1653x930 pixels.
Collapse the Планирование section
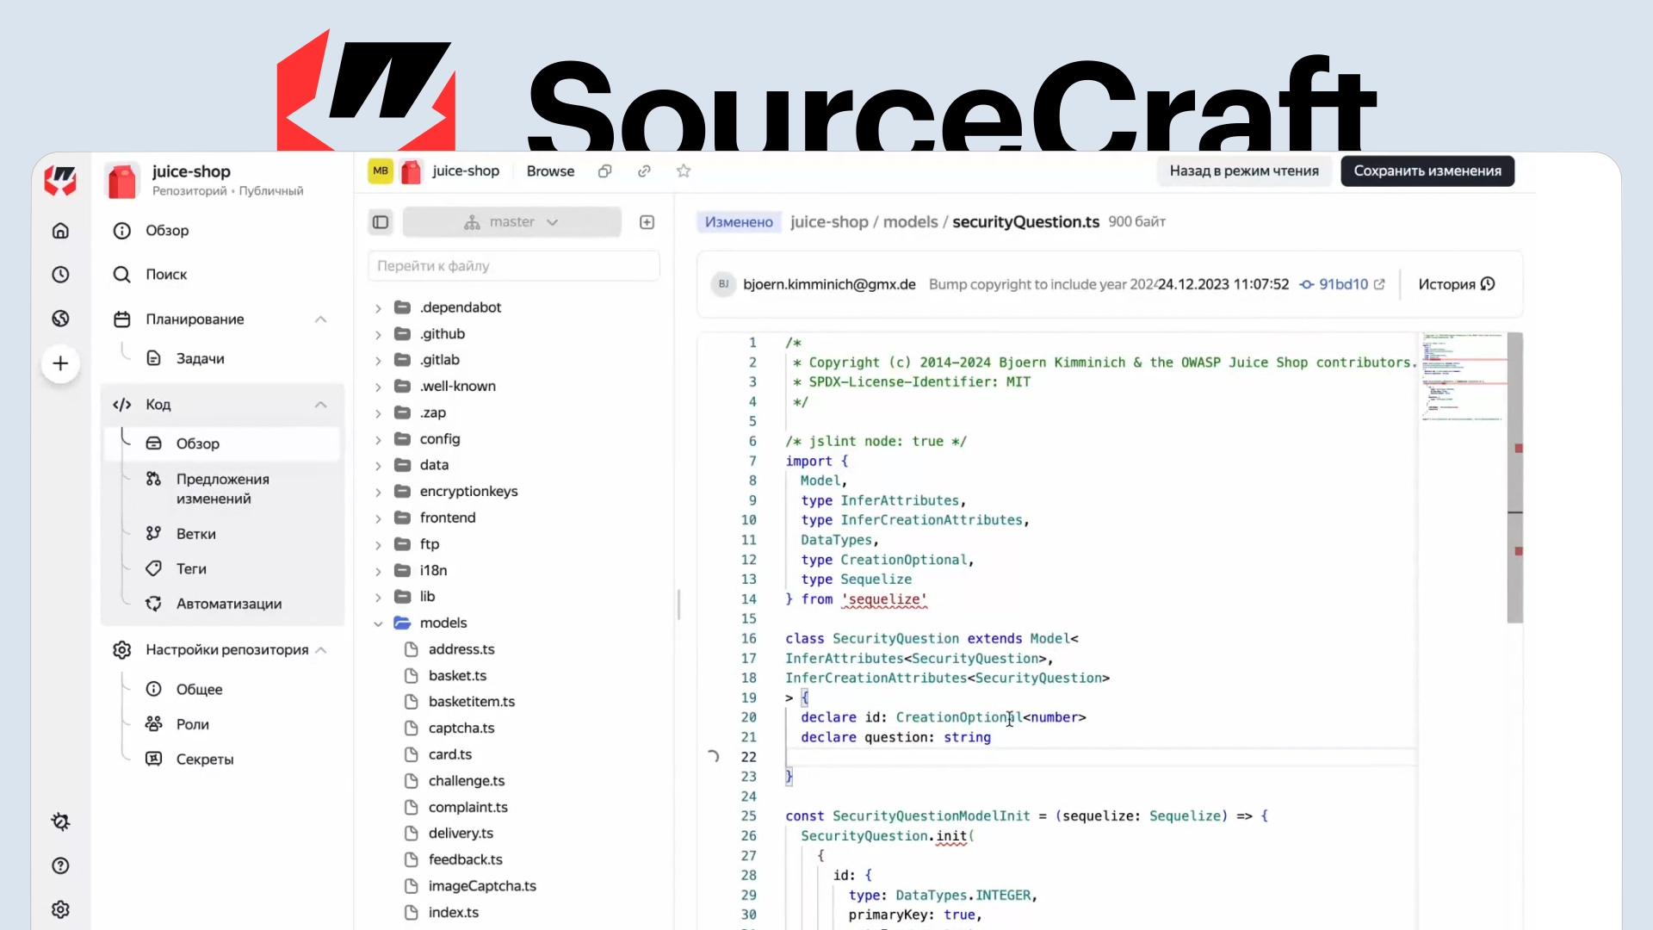click(x=320, y=319)
